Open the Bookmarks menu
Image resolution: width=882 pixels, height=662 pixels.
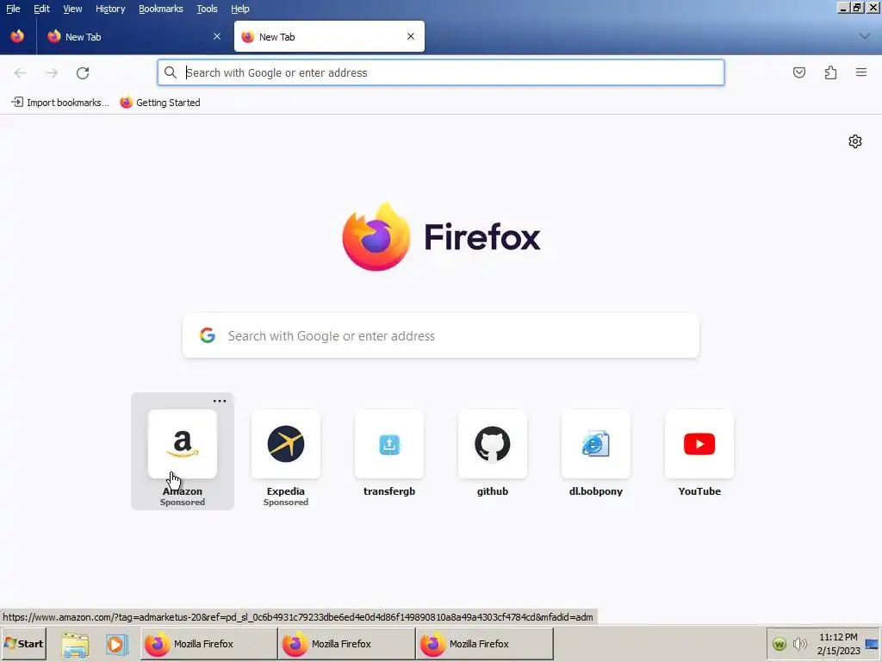(x=161, y=9)
